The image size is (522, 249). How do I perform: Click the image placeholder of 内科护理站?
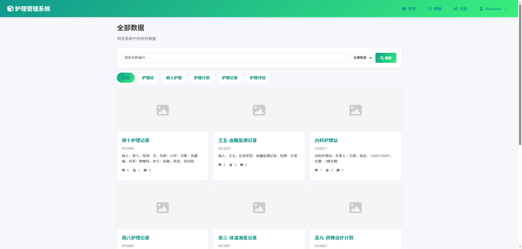click(356, 110)
